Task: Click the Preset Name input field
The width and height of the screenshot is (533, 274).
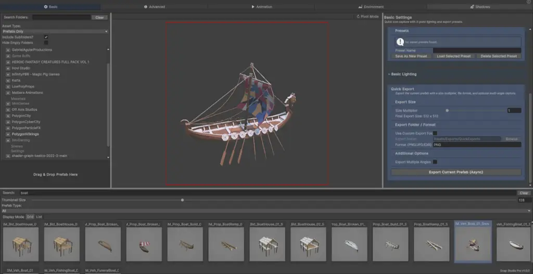Action: (x=477, y=50)
